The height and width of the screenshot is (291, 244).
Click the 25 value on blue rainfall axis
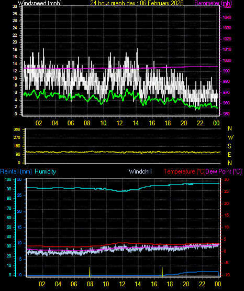click(x=19, y=196)
